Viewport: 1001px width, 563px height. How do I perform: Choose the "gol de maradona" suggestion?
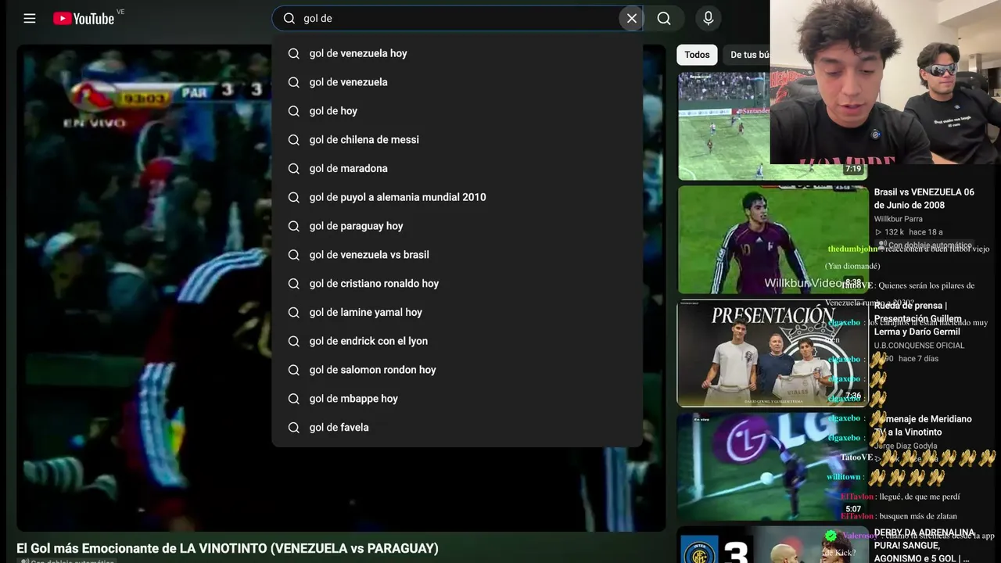457,169
